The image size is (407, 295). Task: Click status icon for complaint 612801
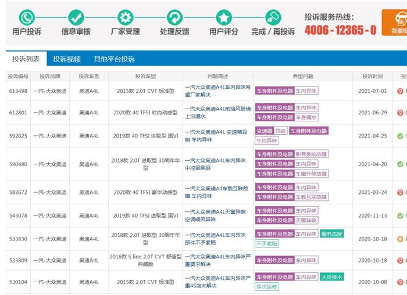point(400,113)
